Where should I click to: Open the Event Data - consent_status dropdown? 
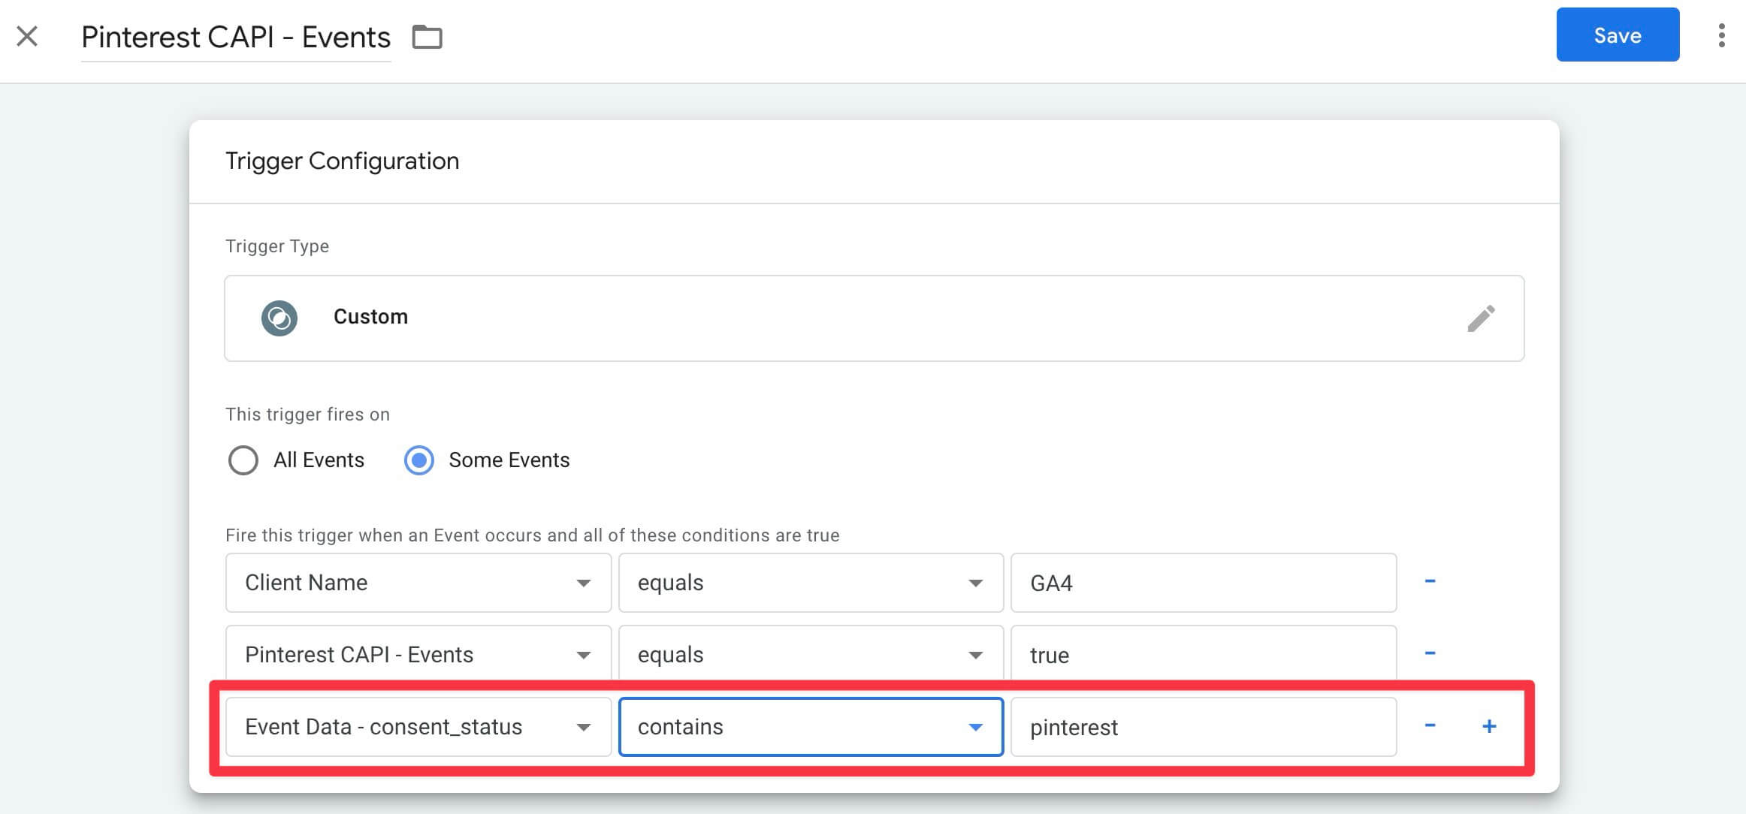(418, 727)
